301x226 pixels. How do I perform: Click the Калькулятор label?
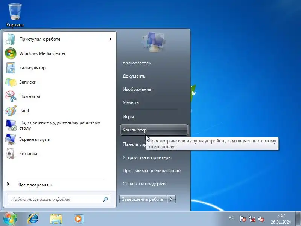[32, 68]
